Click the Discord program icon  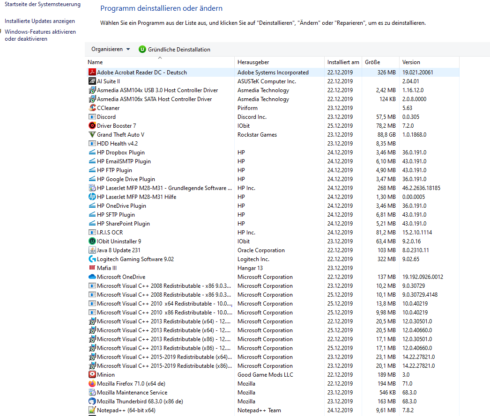coord(92,117)
